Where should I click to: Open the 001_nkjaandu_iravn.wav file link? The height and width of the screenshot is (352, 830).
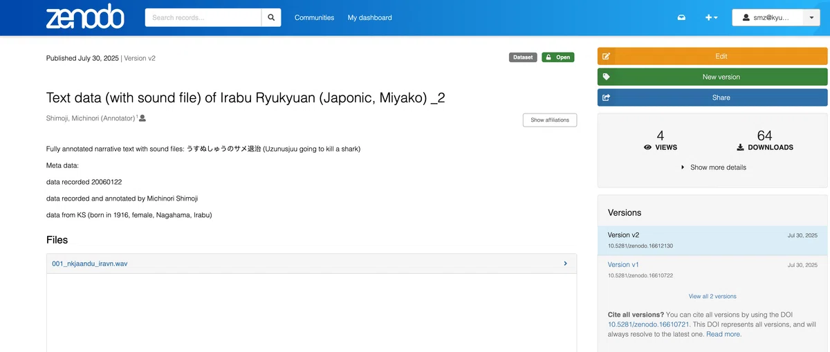[x=90, y=263]
